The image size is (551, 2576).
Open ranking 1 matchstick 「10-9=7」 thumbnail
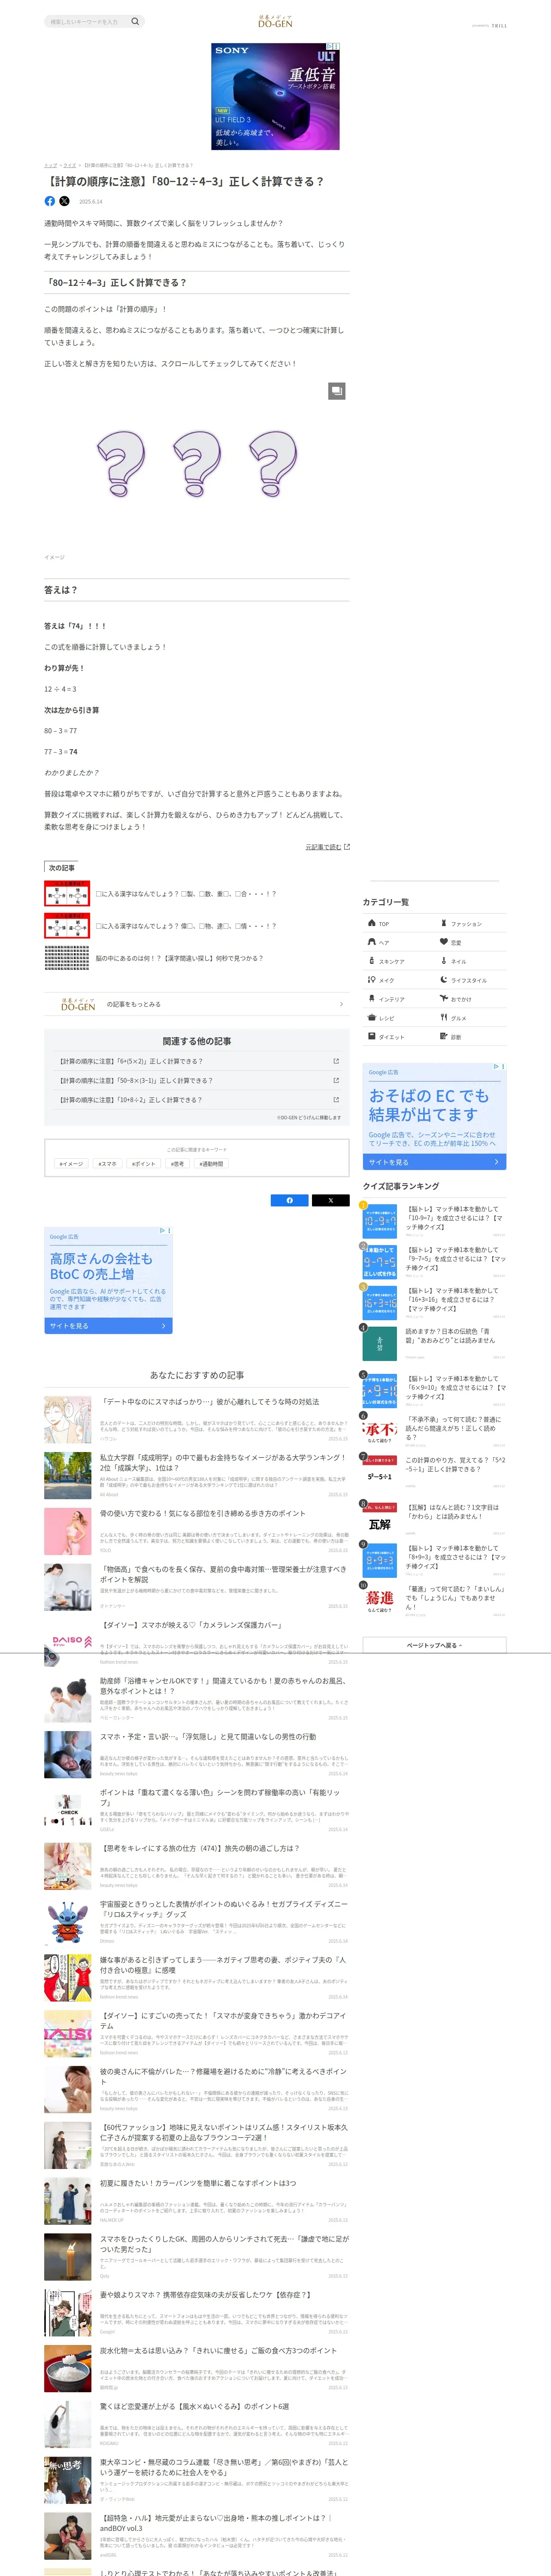380,1221
